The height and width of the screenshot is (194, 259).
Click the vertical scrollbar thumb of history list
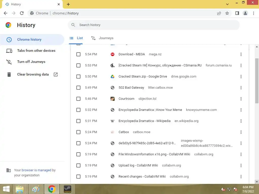click(257, 81)
